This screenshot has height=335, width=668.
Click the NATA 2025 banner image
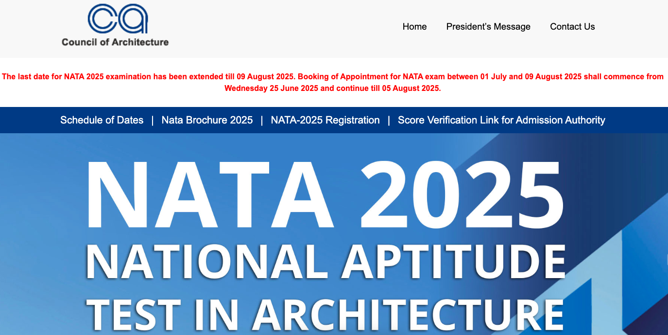tap(334, 234)
